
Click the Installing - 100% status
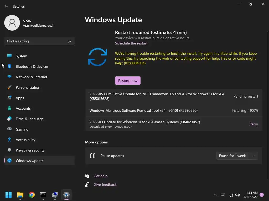[x=245, y=111]
